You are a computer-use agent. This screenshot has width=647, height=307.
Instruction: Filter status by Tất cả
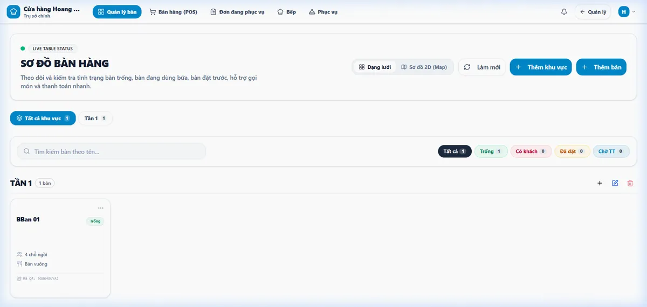pyautogui.click(x=455, y=151)
